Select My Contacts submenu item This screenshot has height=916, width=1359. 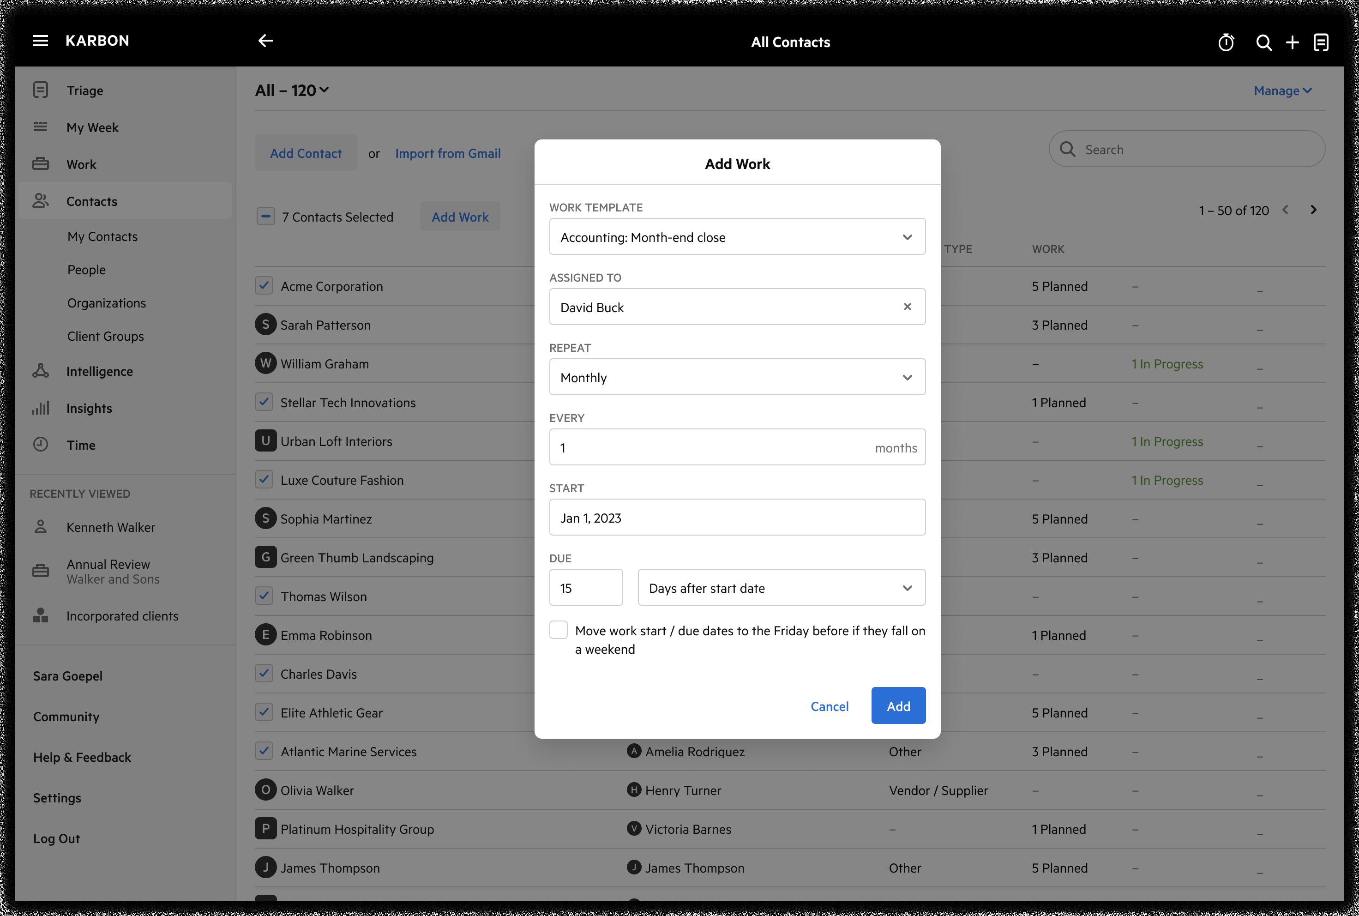[x=102, y=236]
